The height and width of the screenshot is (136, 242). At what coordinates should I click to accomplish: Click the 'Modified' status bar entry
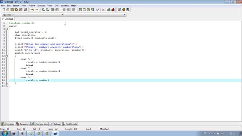click(104, 129)
